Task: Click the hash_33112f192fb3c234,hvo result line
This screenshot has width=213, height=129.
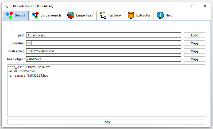Action: point(29,67)
